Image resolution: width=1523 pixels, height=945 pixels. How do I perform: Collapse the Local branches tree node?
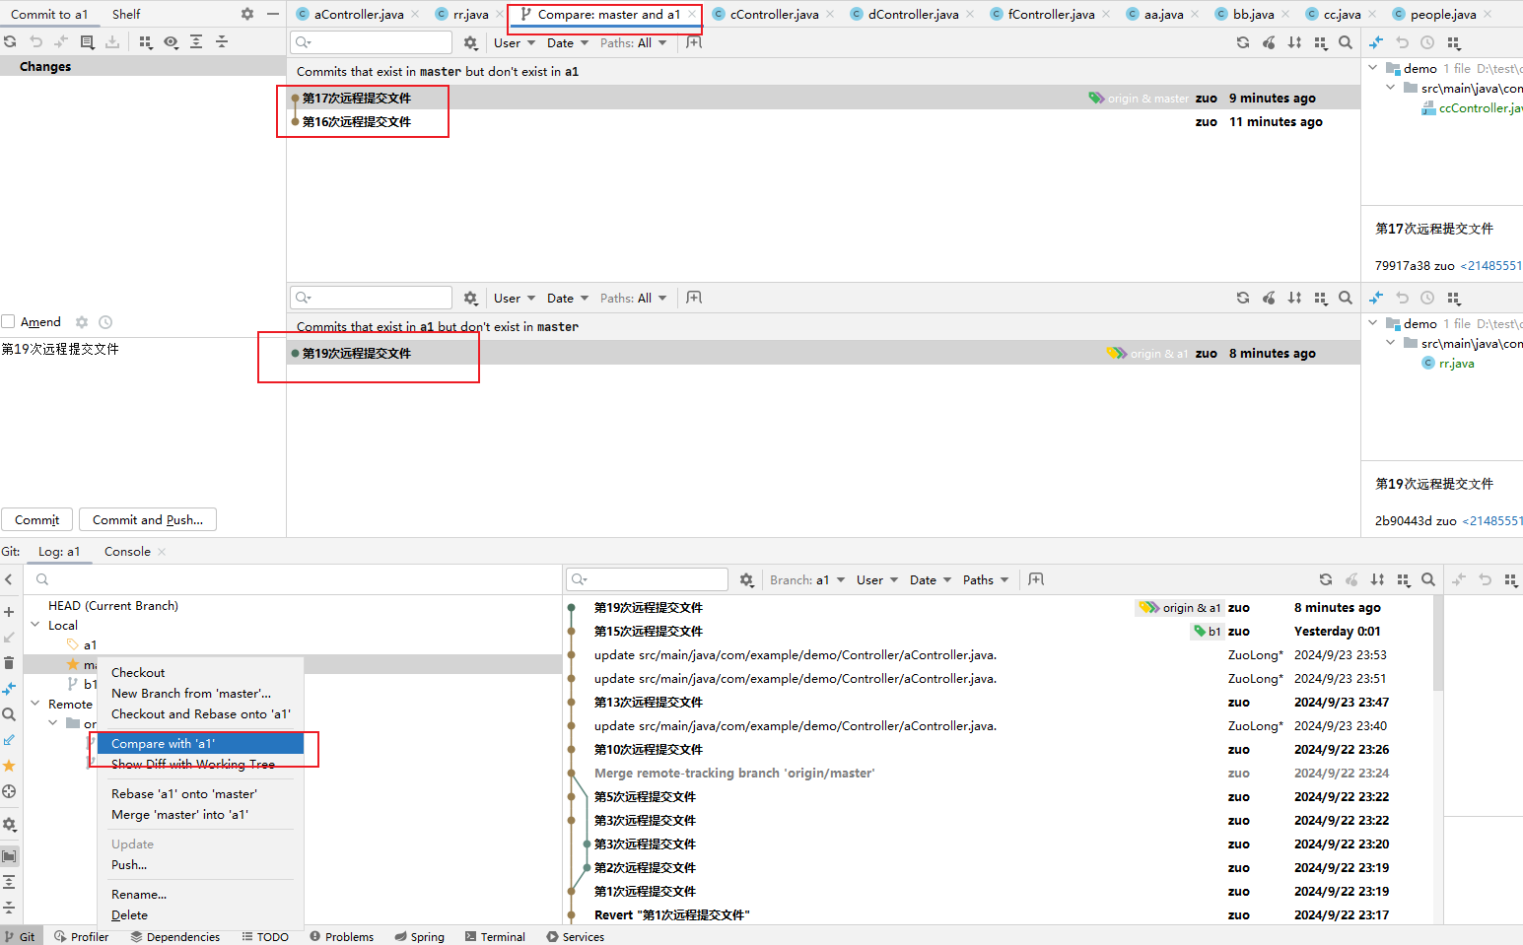pyautogui.click(x=35, y=625)
